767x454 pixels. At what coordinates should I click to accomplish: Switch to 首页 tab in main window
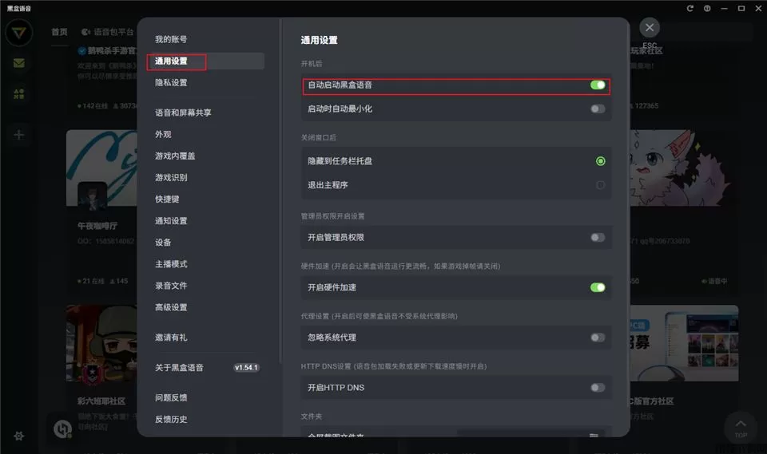(x=60, y=32)
